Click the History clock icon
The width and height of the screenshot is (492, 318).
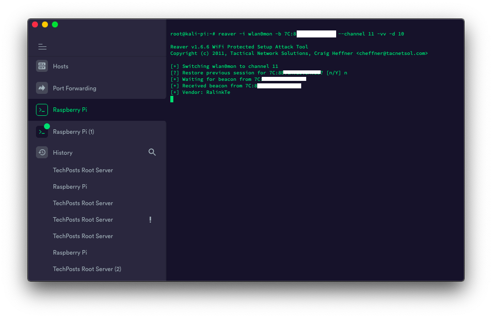pos(42,152)
